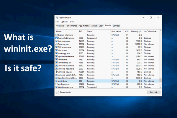Select the Taskmgr.exe process name

pyautogui.click(x=63, y=44)
